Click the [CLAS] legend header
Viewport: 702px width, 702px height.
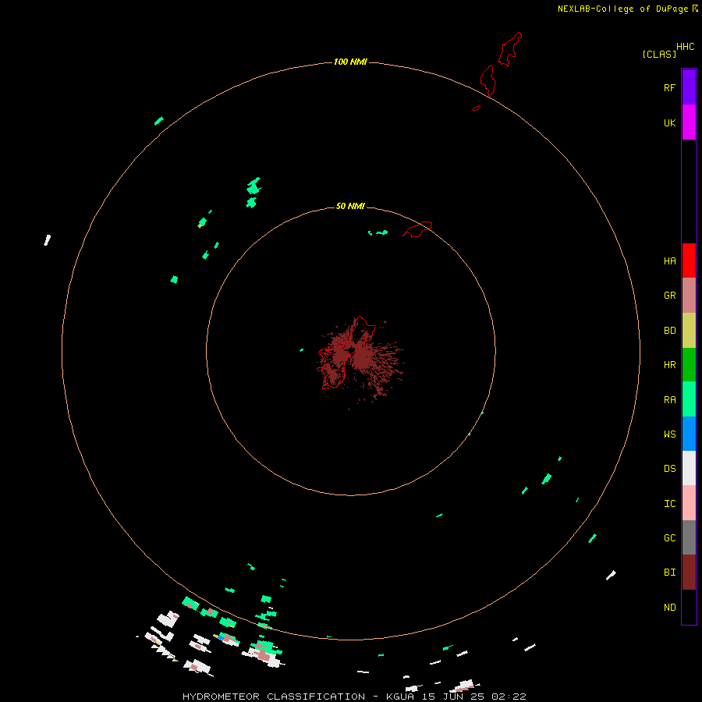659,54
